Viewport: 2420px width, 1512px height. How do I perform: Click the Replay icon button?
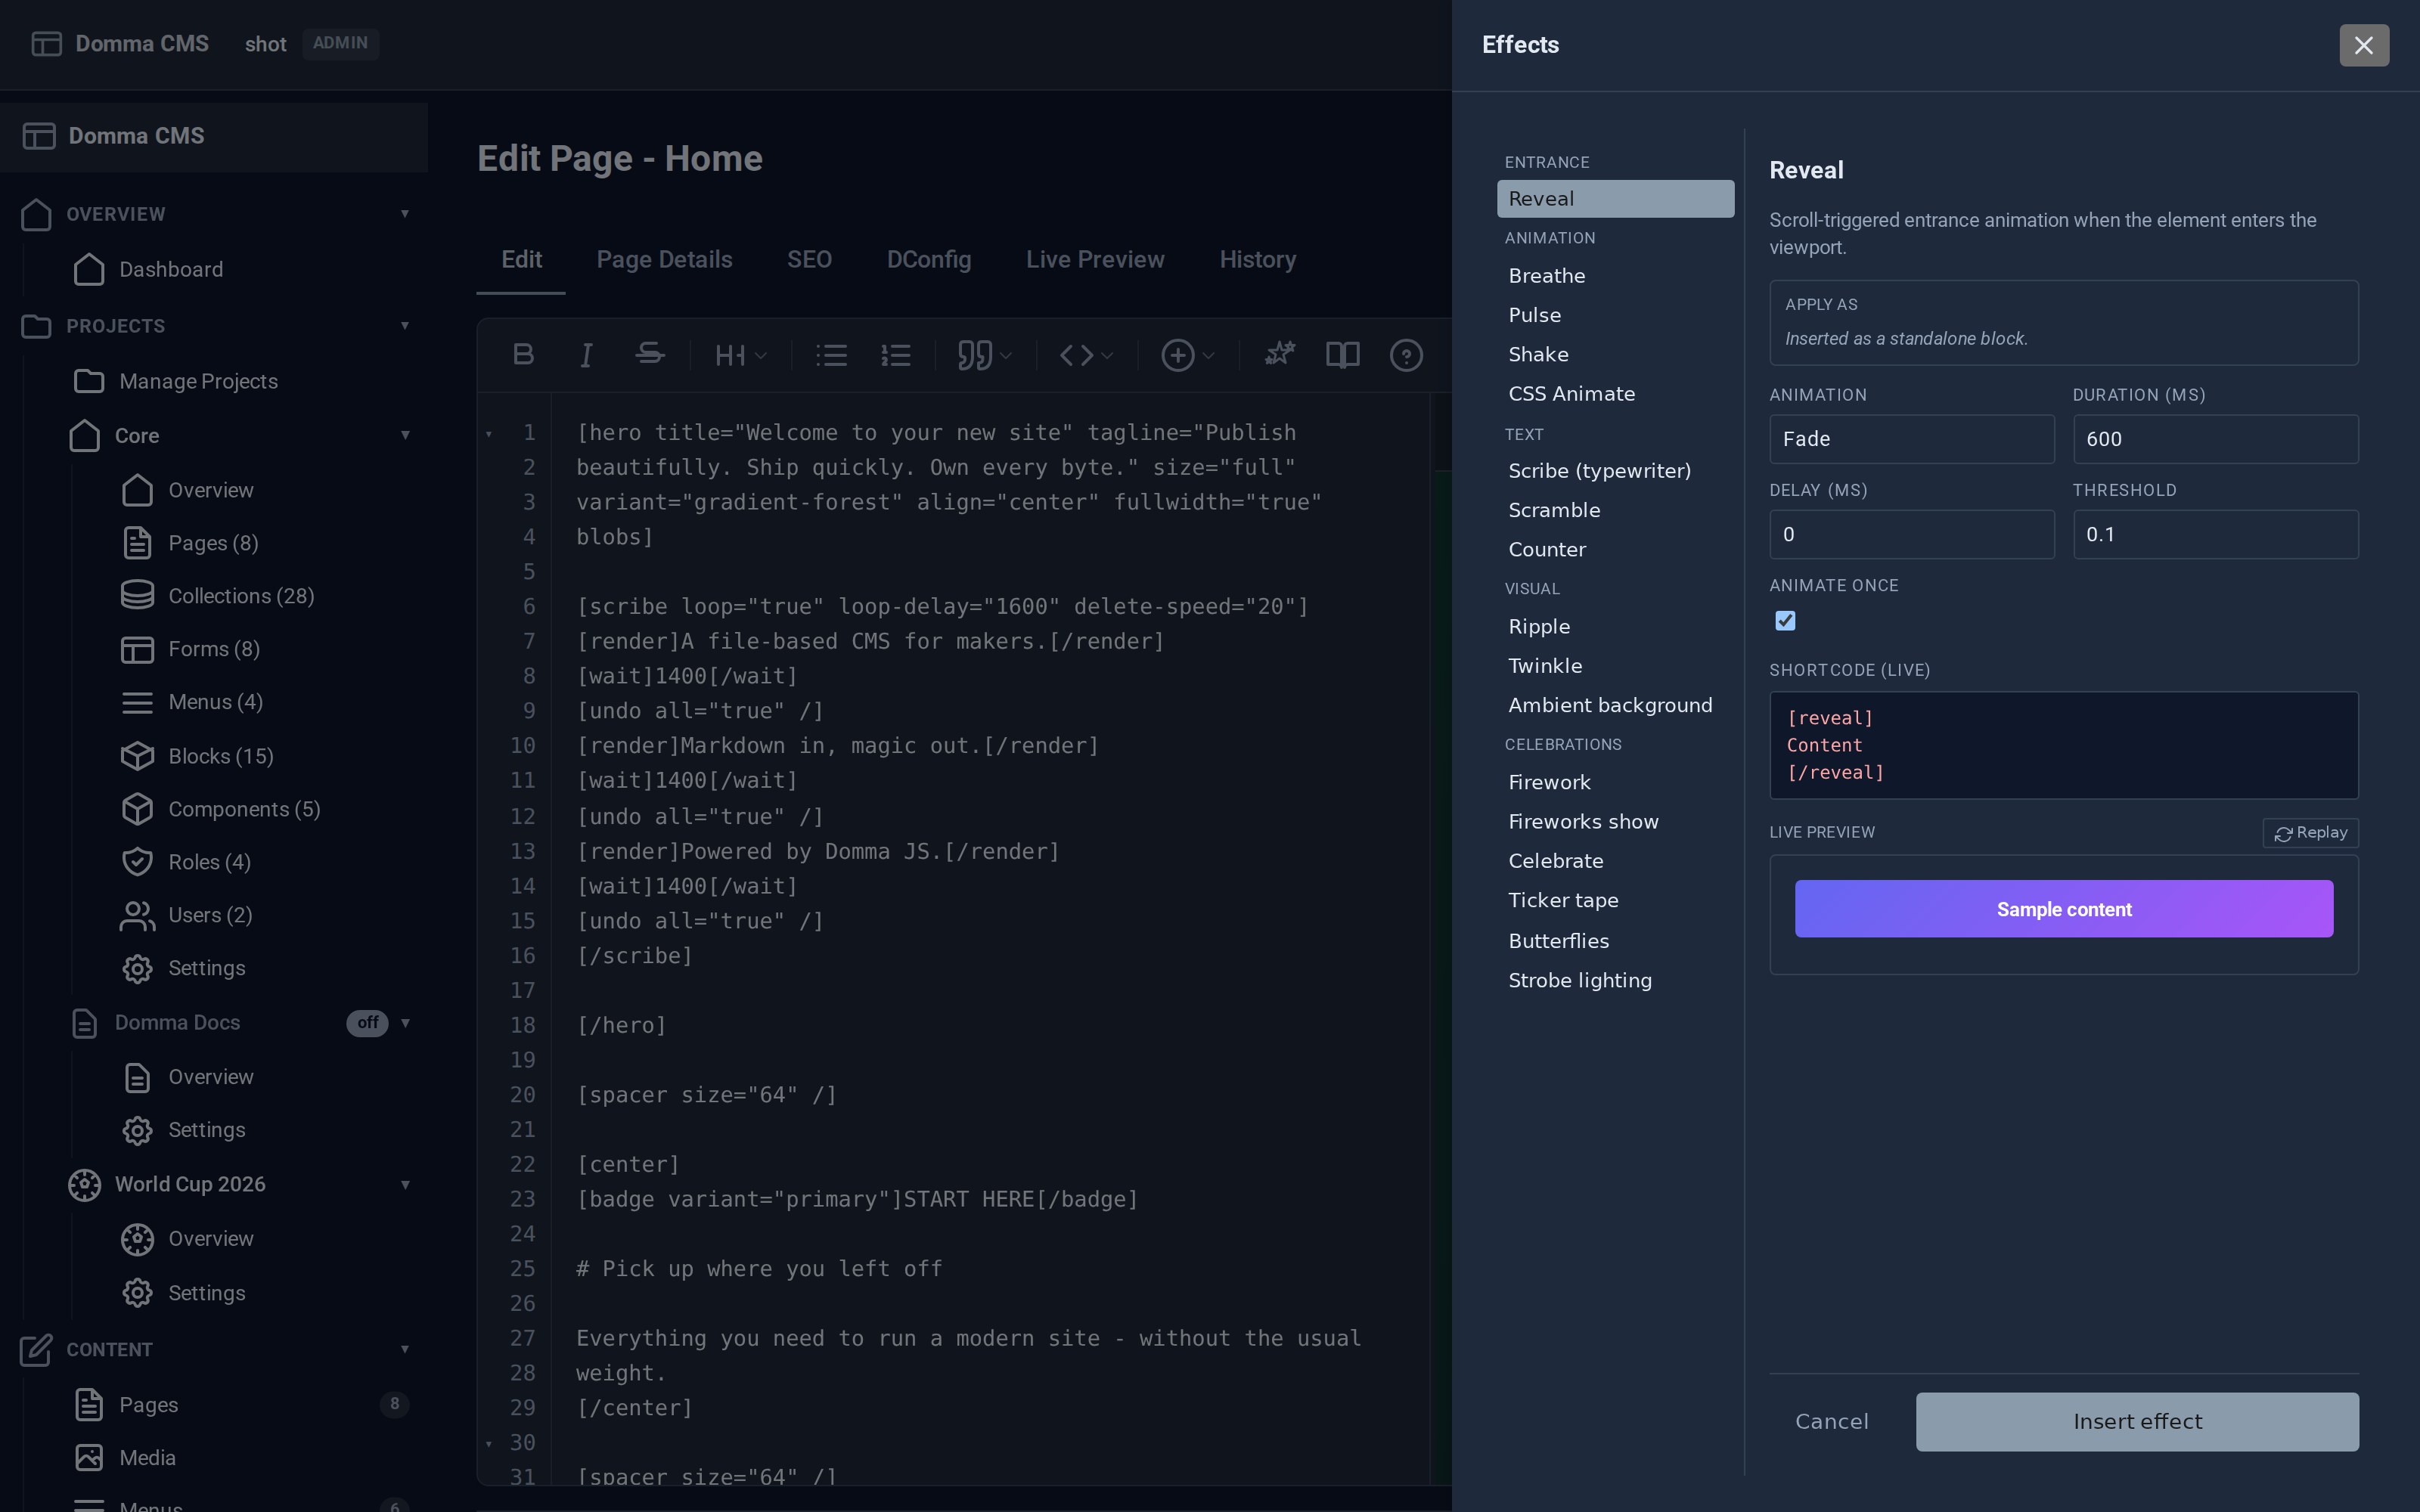click(2310, 833)
